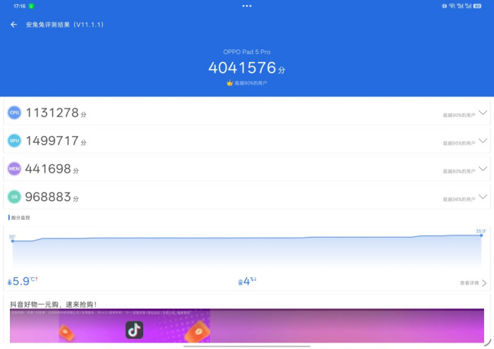Image resolution: width=494 pixels, height=349 pixels.
Task: Tap 超越96%的用户 in the UX row
Action: [x=459, y=200]
